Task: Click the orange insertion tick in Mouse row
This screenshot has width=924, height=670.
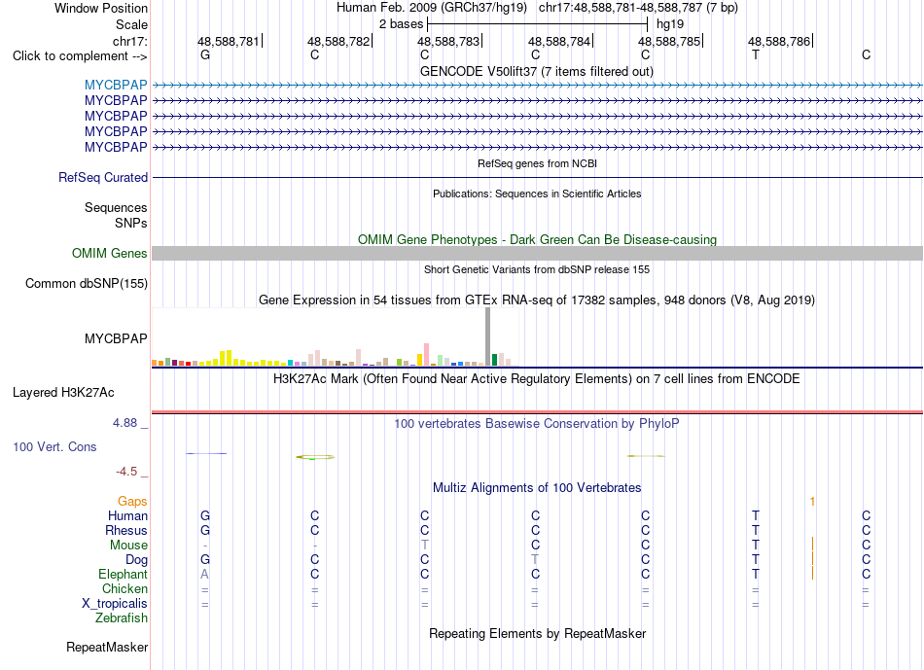Action: 812,544
